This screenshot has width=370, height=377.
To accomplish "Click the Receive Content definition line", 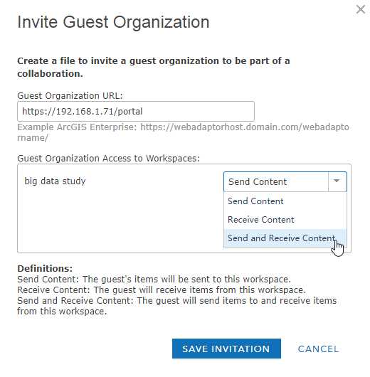I will (162, 290).
